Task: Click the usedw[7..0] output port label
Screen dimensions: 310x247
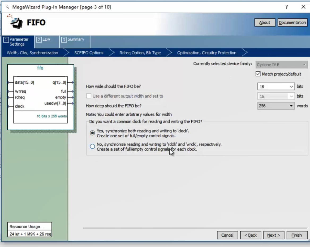Action: point(55,103)
